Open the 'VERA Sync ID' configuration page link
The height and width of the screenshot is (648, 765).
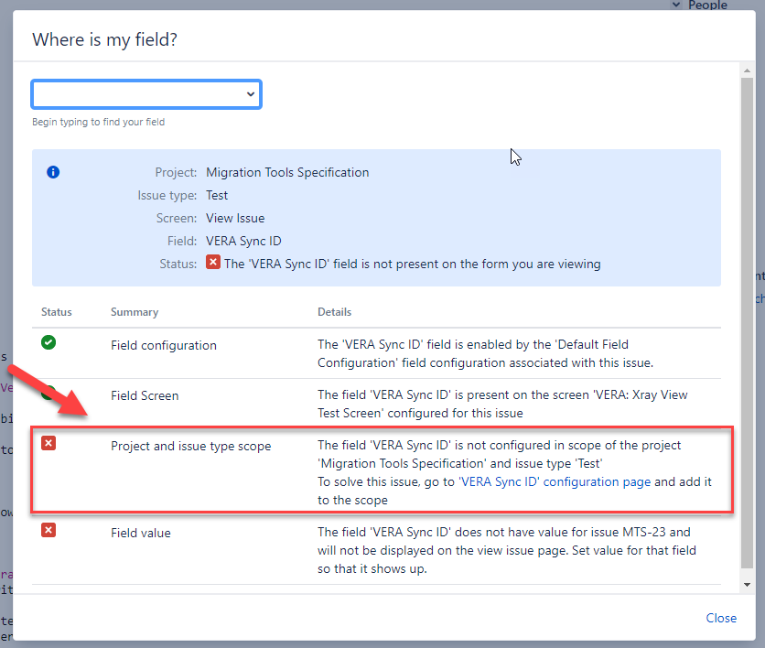click(555, 481)
